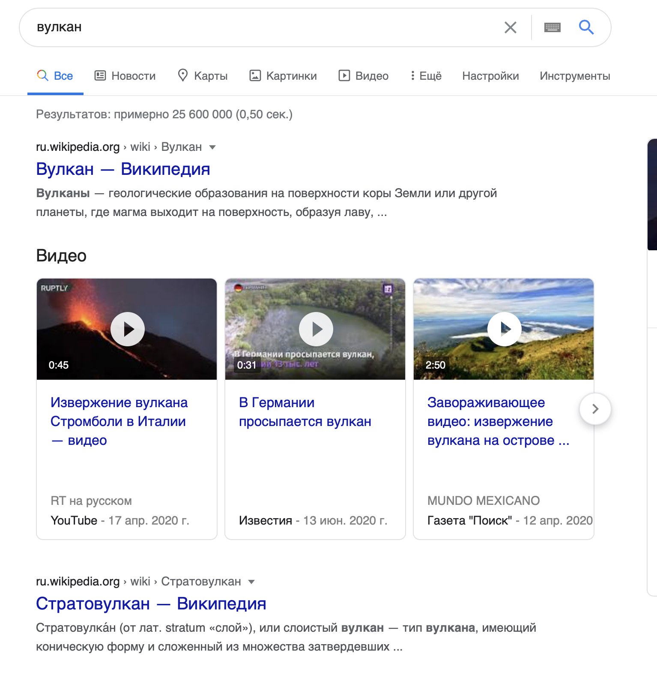Image resolution: width=657 pixels, height=678 pixels.
Task: Open Извержение вулкана Стромболи в Италии link
Action: (x=119, y=421)
